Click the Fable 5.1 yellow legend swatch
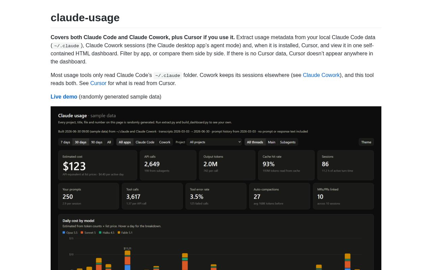This screenshot has width=432, height=270. (x=119, y=233)
